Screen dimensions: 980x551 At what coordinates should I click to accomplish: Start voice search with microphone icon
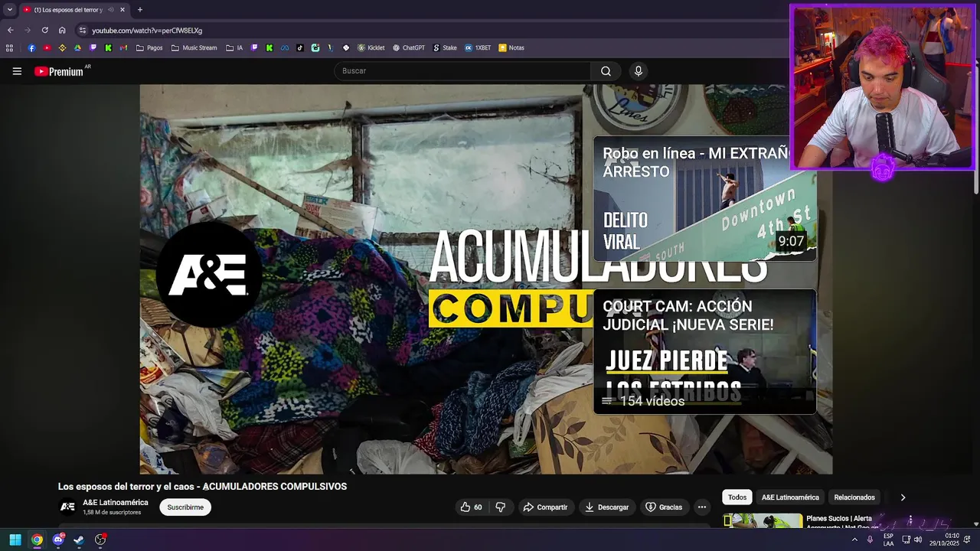[x=639, y=71]
